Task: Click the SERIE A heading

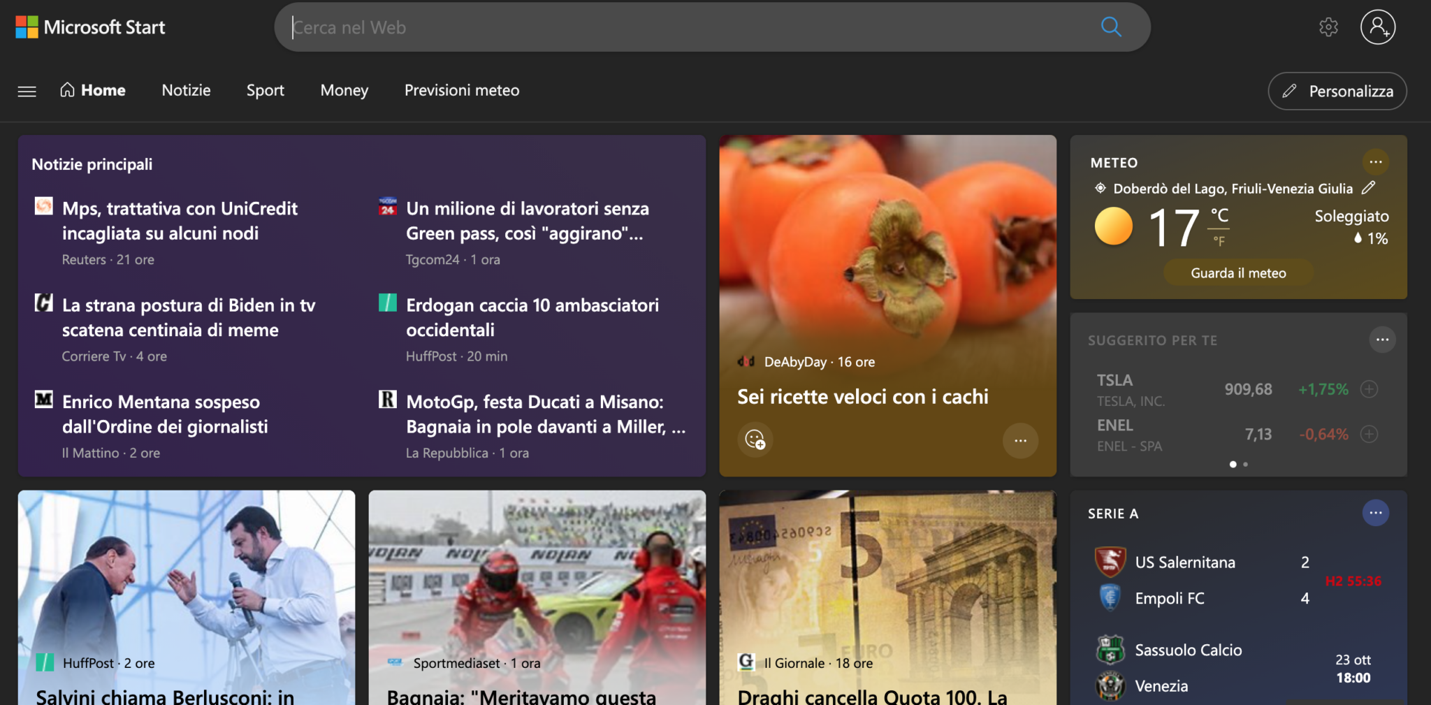Action: [1113, 514]
